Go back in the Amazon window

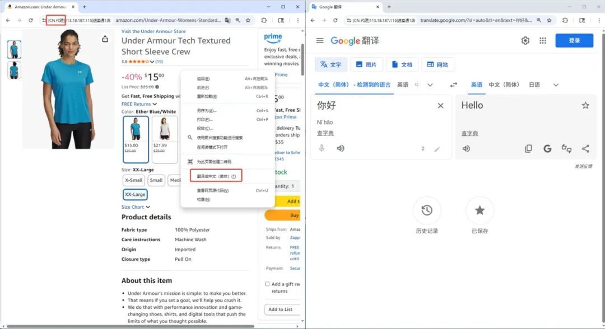(8, 20)
